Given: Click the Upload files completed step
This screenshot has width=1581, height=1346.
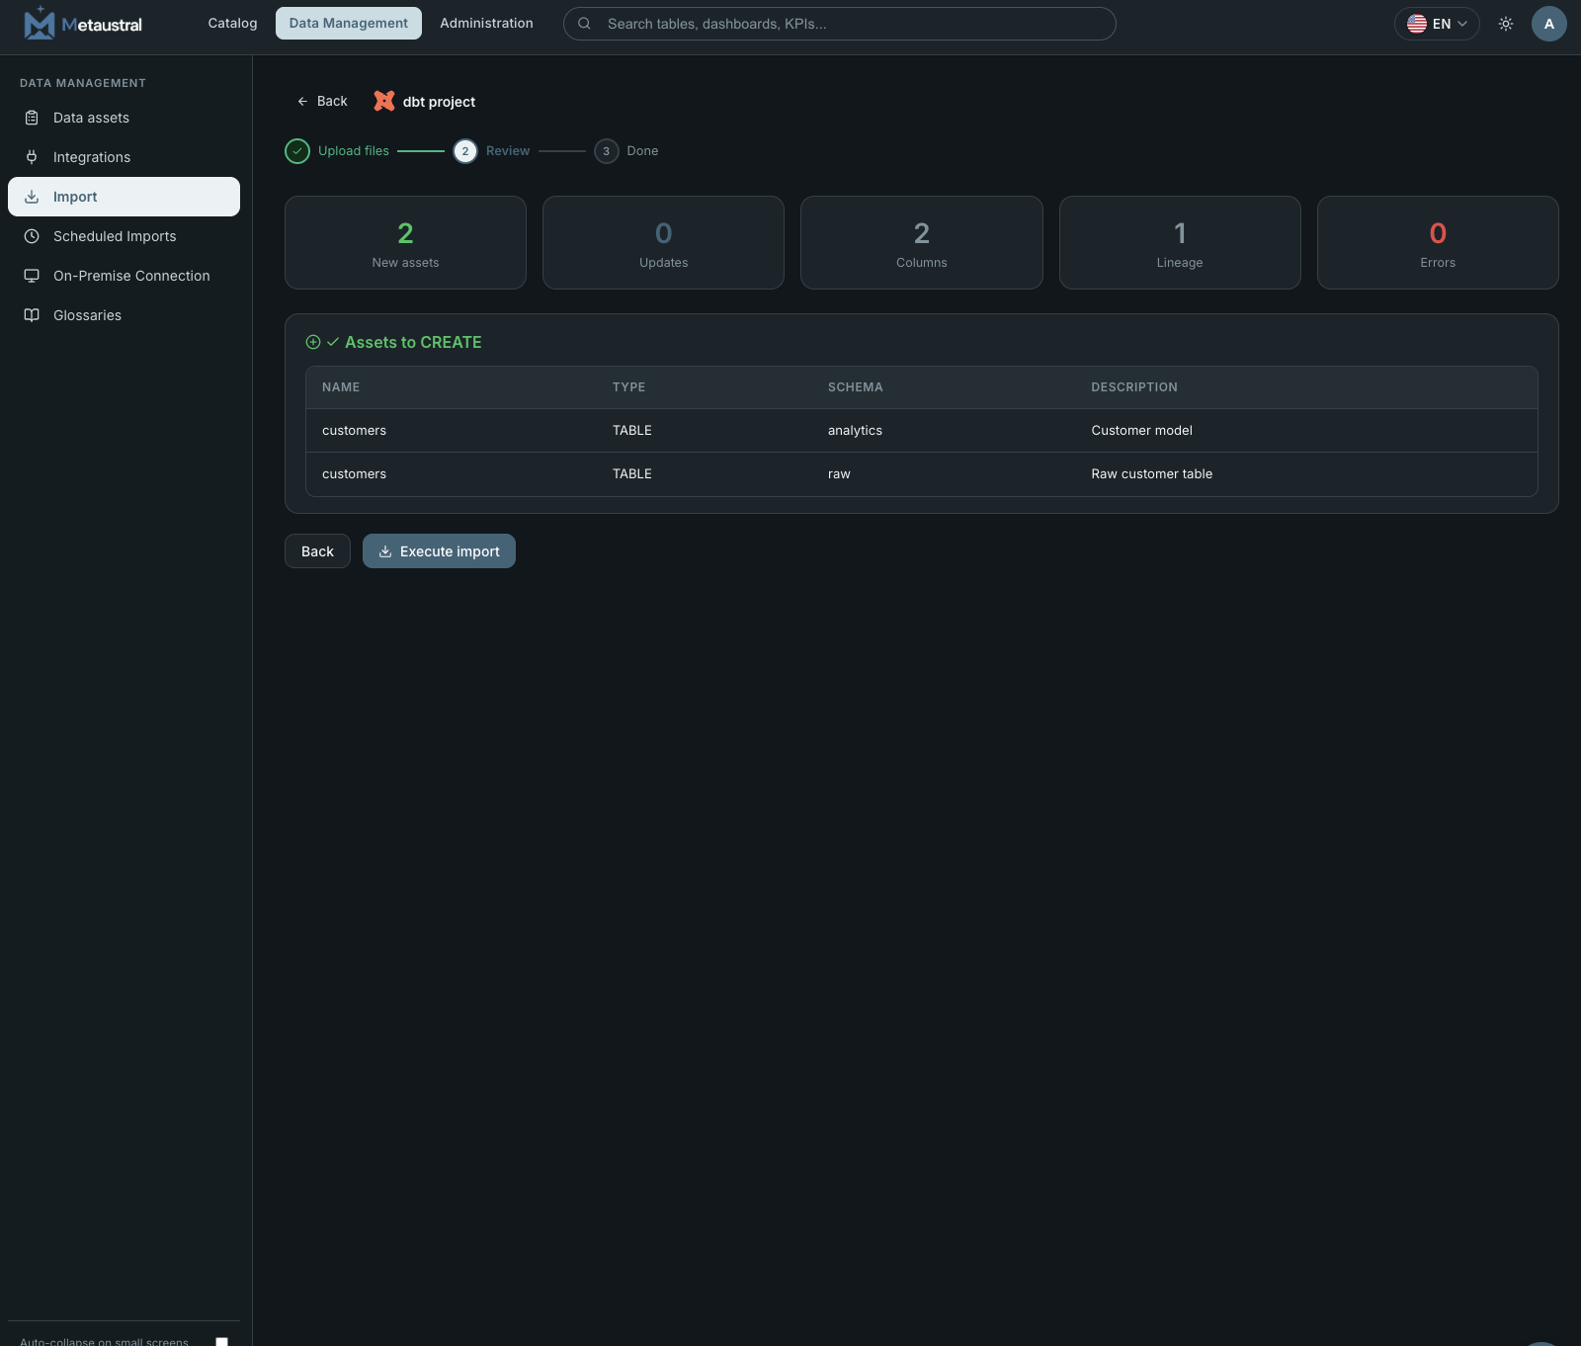Looking at the screenshot, I should [337, 151].
